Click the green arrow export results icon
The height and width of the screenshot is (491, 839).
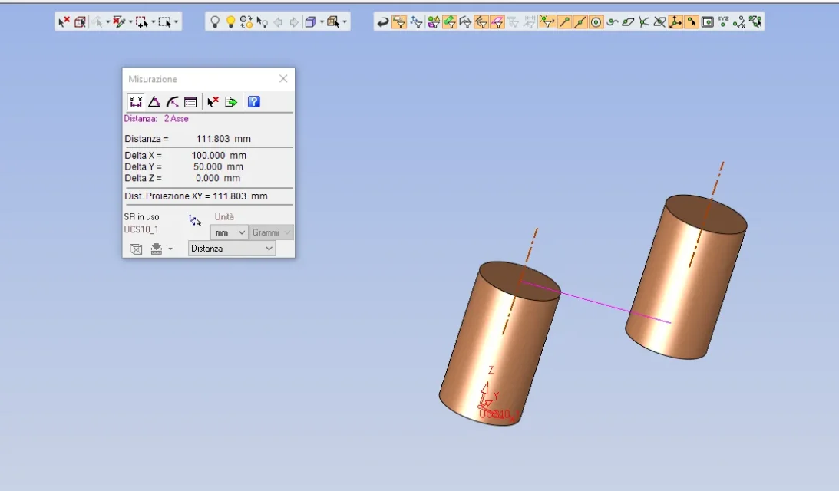[x=231, y=101]
